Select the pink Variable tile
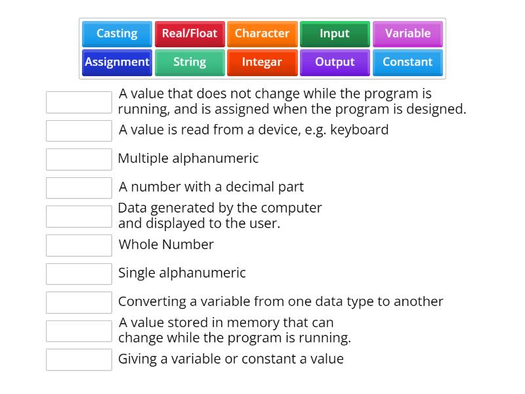Screen dimensions: 525x394 [x=408, y=33]
